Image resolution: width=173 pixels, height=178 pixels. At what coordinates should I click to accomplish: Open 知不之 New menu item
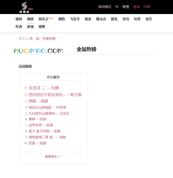coord(46,19)
